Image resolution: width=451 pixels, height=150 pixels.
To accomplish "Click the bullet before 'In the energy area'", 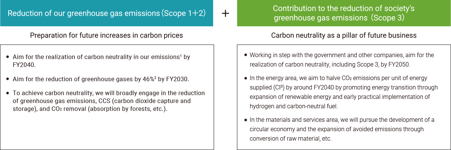I will click(246, 78).
